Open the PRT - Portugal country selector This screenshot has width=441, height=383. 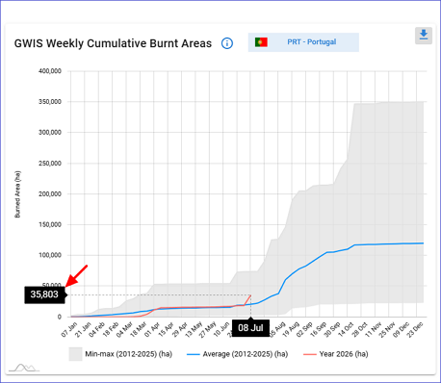coord(303,42)
